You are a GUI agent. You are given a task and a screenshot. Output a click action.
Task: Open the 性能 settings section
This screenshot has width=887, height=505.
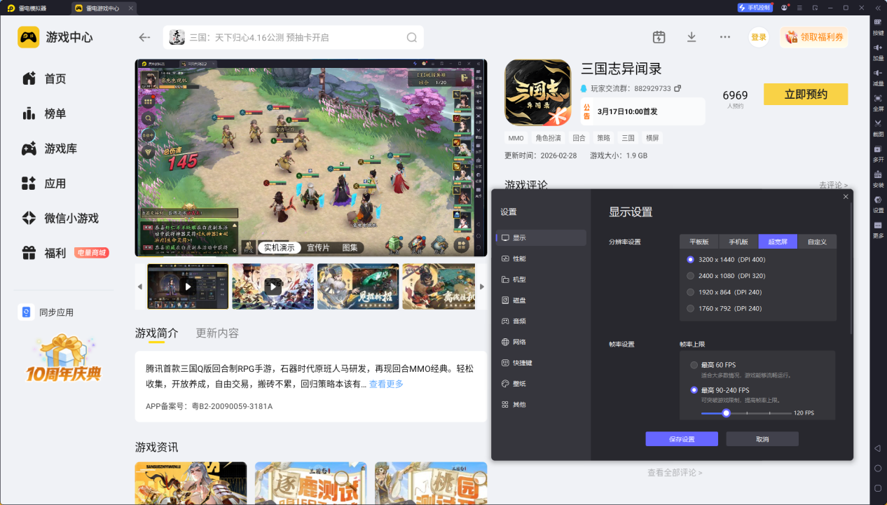click(541, 258)
